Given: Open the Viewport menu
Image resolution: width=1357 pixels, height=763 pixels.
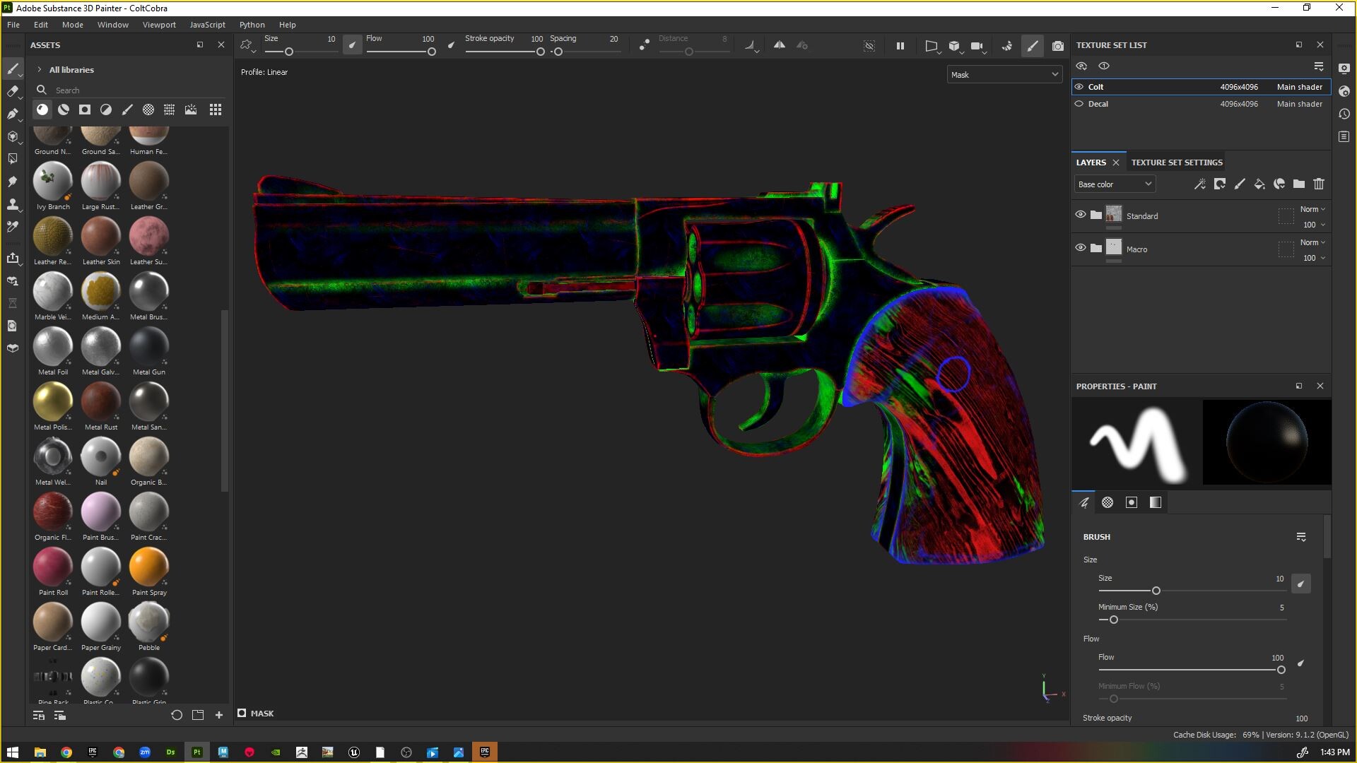Looking at the screenshot, I should click(x=158, y=25).
